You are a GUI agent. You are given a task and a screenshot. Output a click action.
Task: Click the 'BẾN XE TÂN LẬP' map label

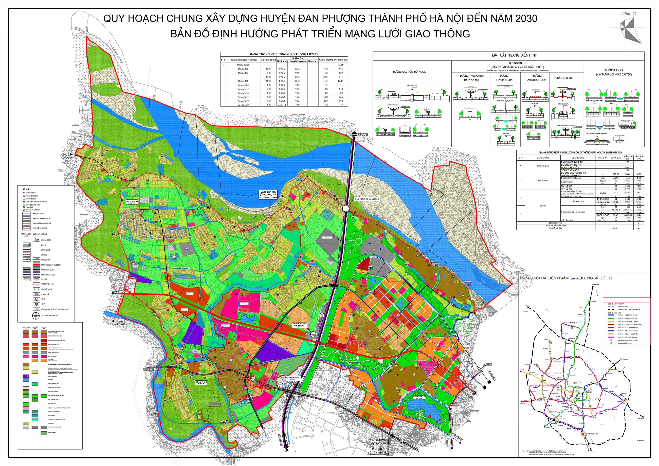420,397
